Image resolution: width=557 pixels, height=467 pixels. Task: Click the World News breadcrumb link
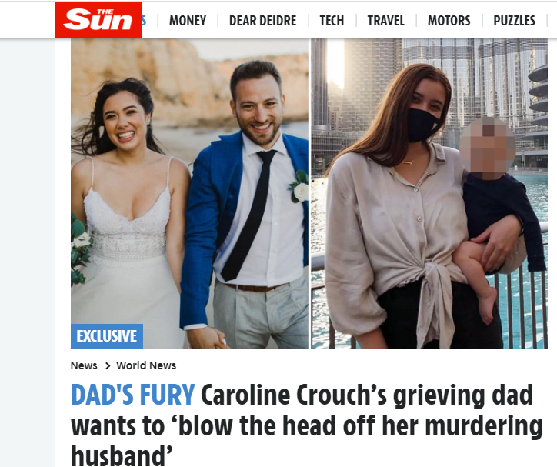click(x=146, y=365)
